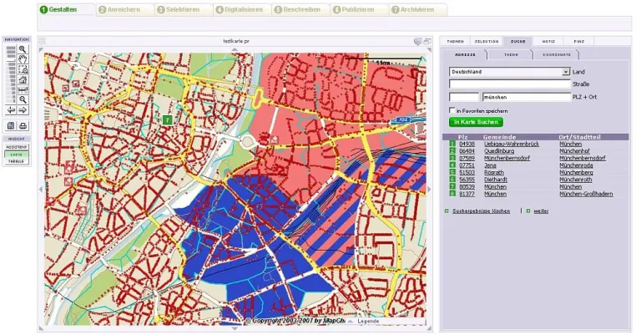Select the ruler measure tool
Screen dimensions: 636x335
pos(23,89)
